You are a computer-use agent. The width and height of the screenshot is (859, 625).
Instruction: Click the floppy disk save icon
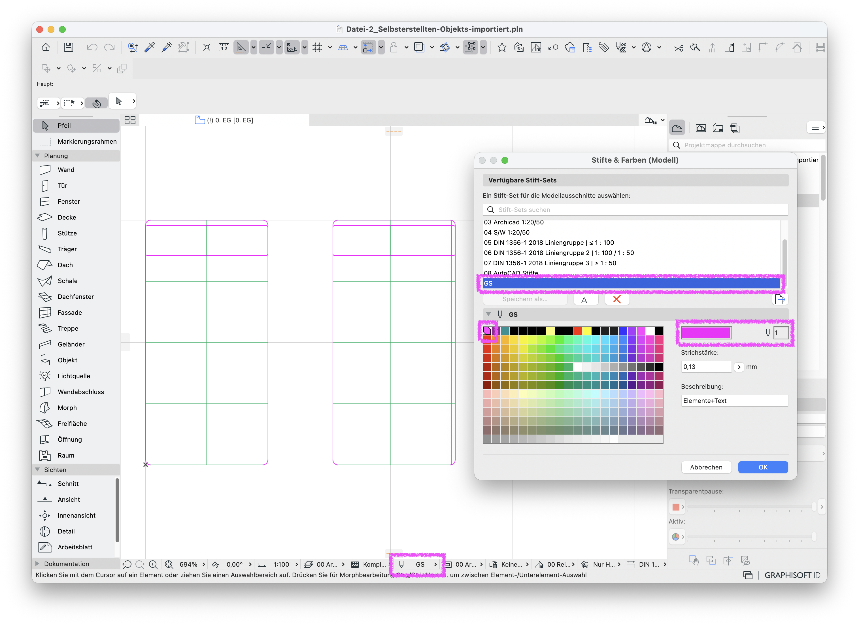coord(69,47)
